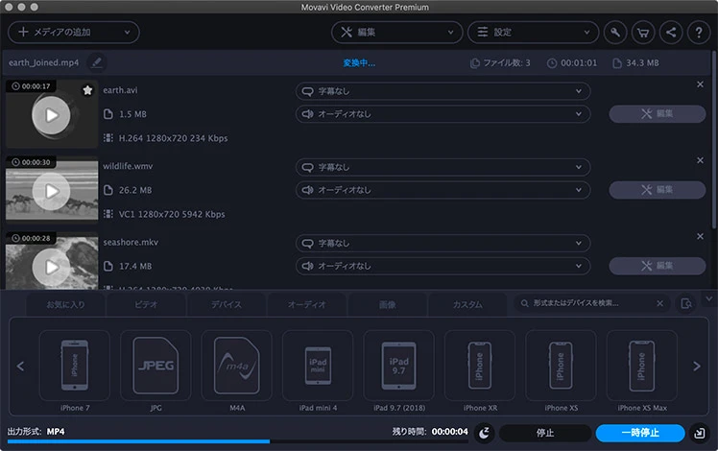Viewport: 718px width, 451px height.
Task: Remove earth.avi with X icon
Action: 700,84
